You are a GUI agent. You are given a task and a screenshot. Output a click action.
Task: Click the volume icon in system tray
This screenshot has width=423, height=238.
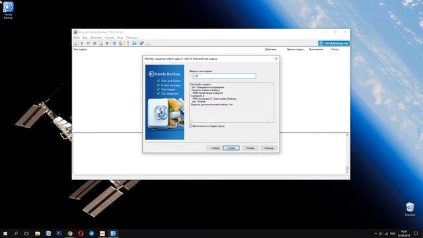[x=381, y=233]
